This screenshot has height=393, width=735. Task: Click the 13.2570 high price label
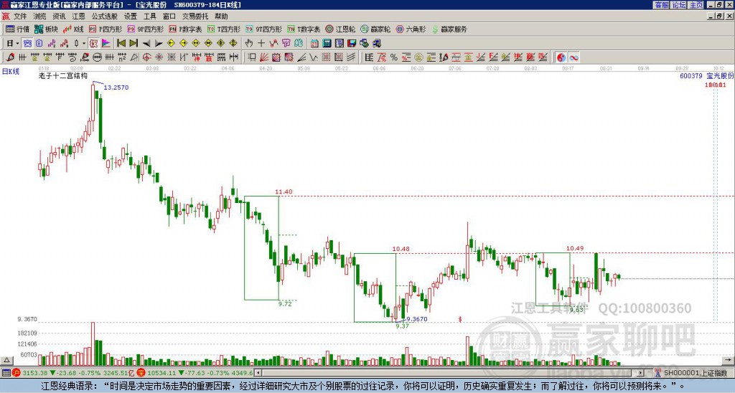click(116, 87)
